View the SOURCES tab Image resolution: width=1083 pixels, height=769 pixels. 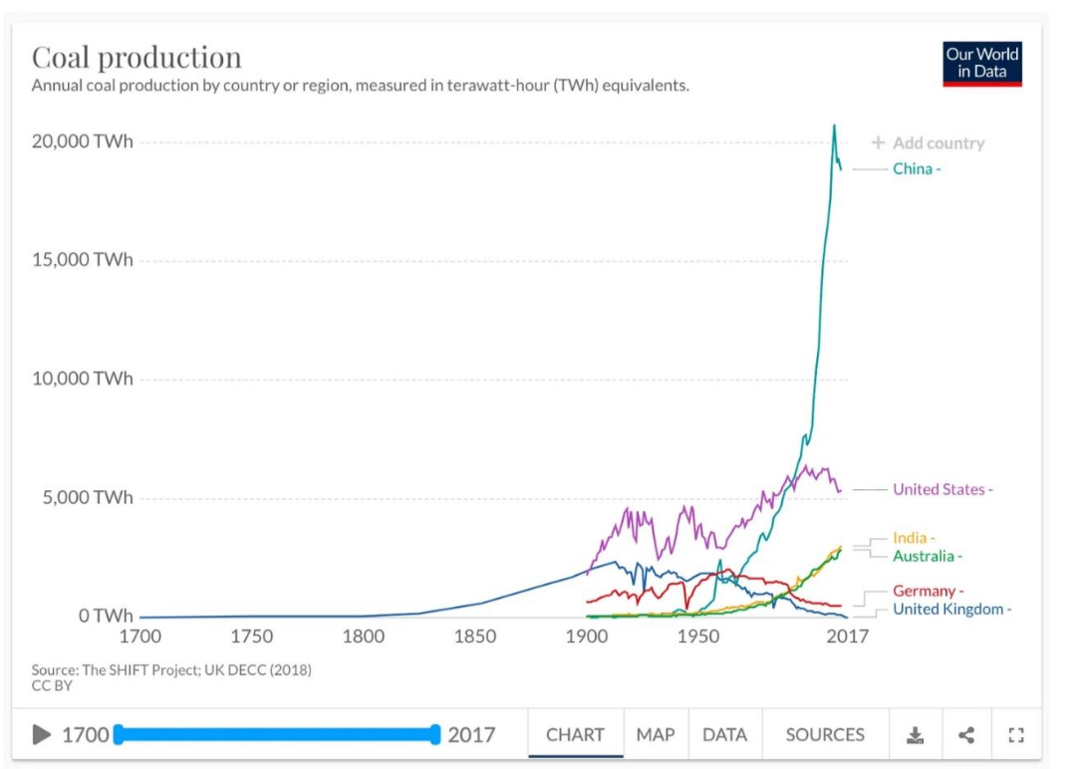pos(825,735)
